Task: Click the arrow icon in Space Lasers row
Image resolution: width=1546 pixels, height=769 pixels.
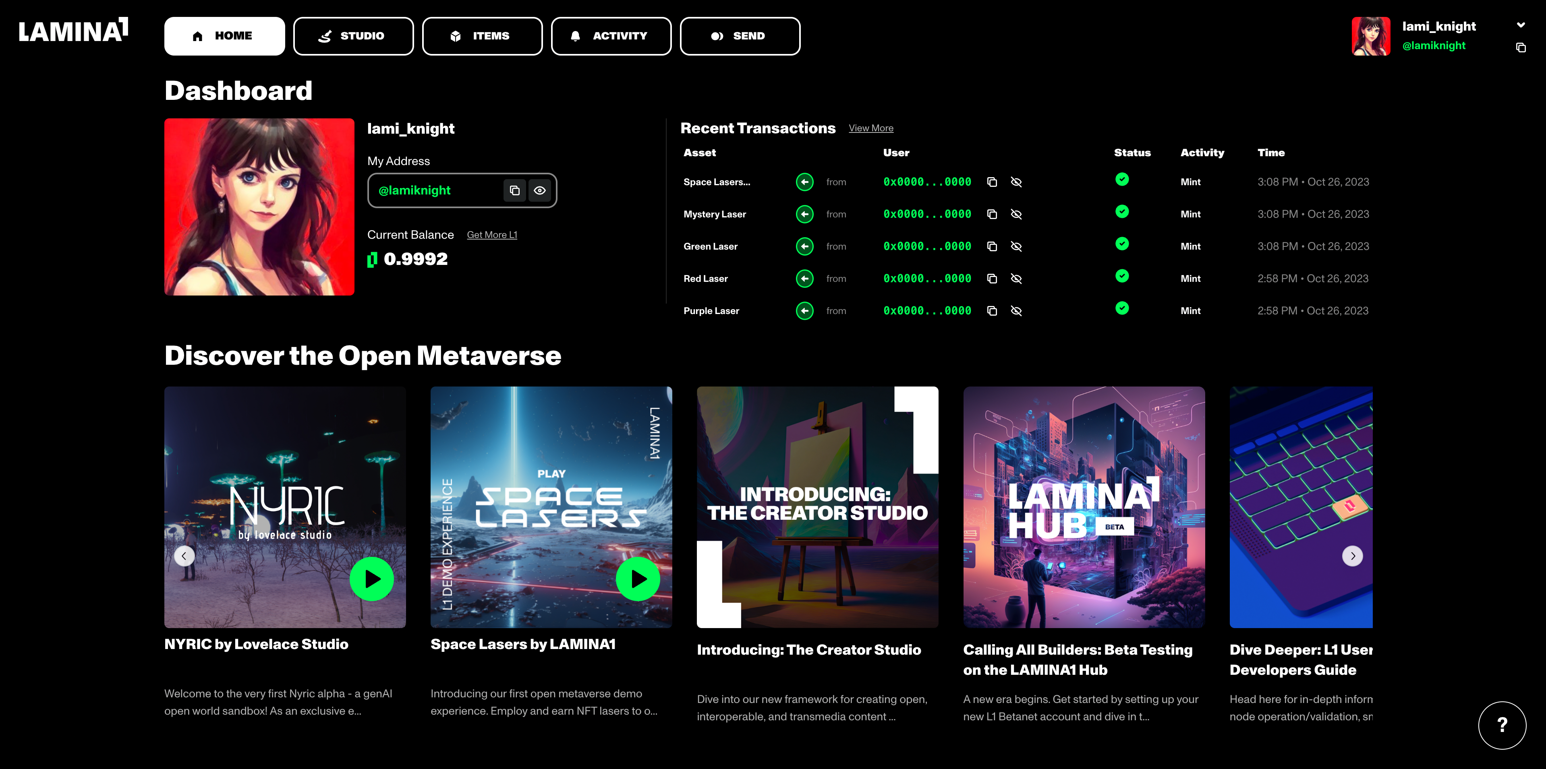Action: coord(805,182)
